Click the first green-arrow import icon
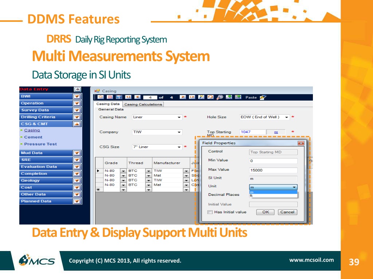Screen dimensions: 373x279 (x=229, y=97)
